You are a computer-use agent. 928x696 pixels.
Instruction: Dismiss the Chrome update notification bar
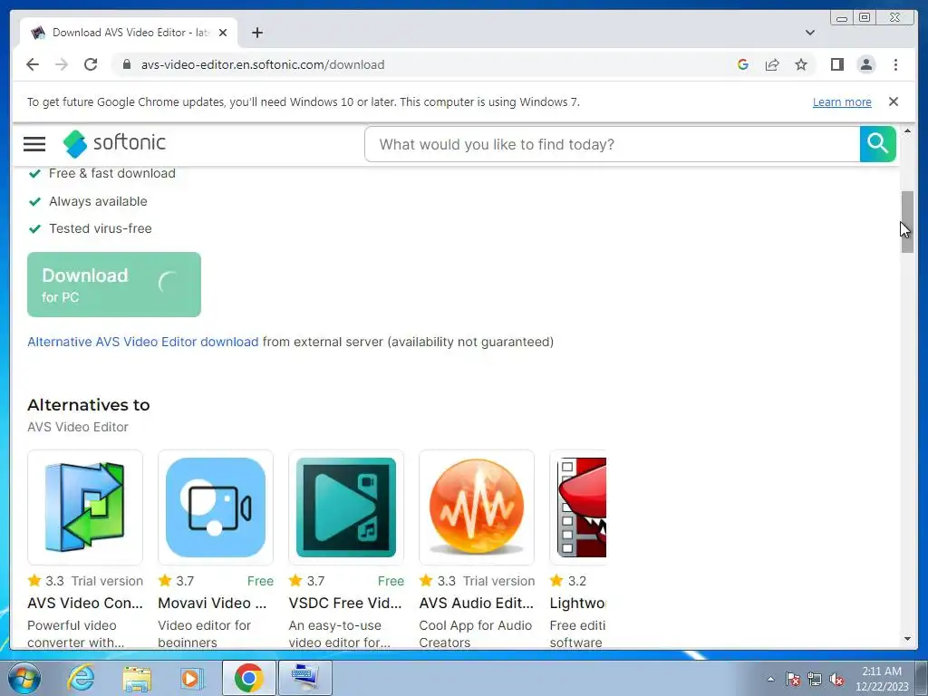pyautogui.click(x=893, y=101)
